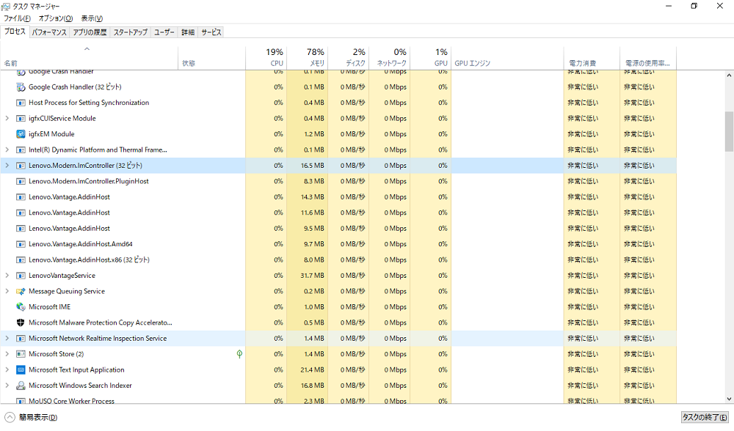The height and width of the screenshot is (431, 734).
Task: Expand the Microsoft Windows Search Indexer group
Action: pos(7,386)
